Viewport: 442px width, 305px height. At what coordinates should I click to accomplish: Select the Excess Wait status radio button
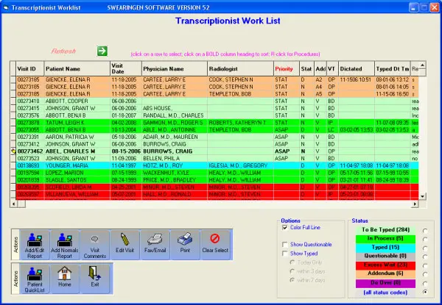coord(425,265)
